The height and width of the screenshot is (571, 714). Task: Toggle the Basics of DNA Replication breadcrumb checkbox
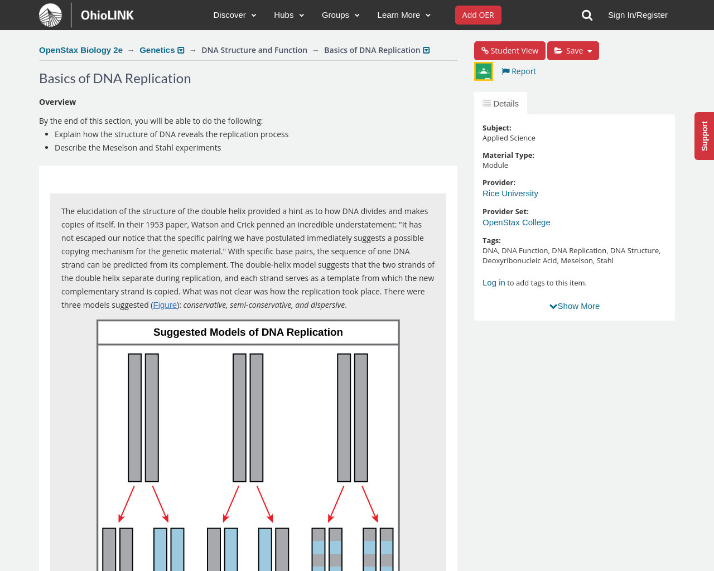point(426,49)
